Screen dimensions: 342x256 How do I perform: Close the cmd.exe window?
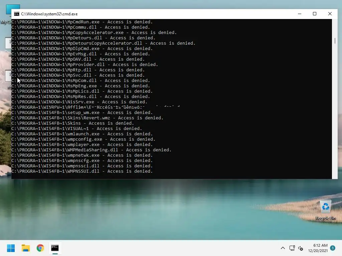coord(330,14)
